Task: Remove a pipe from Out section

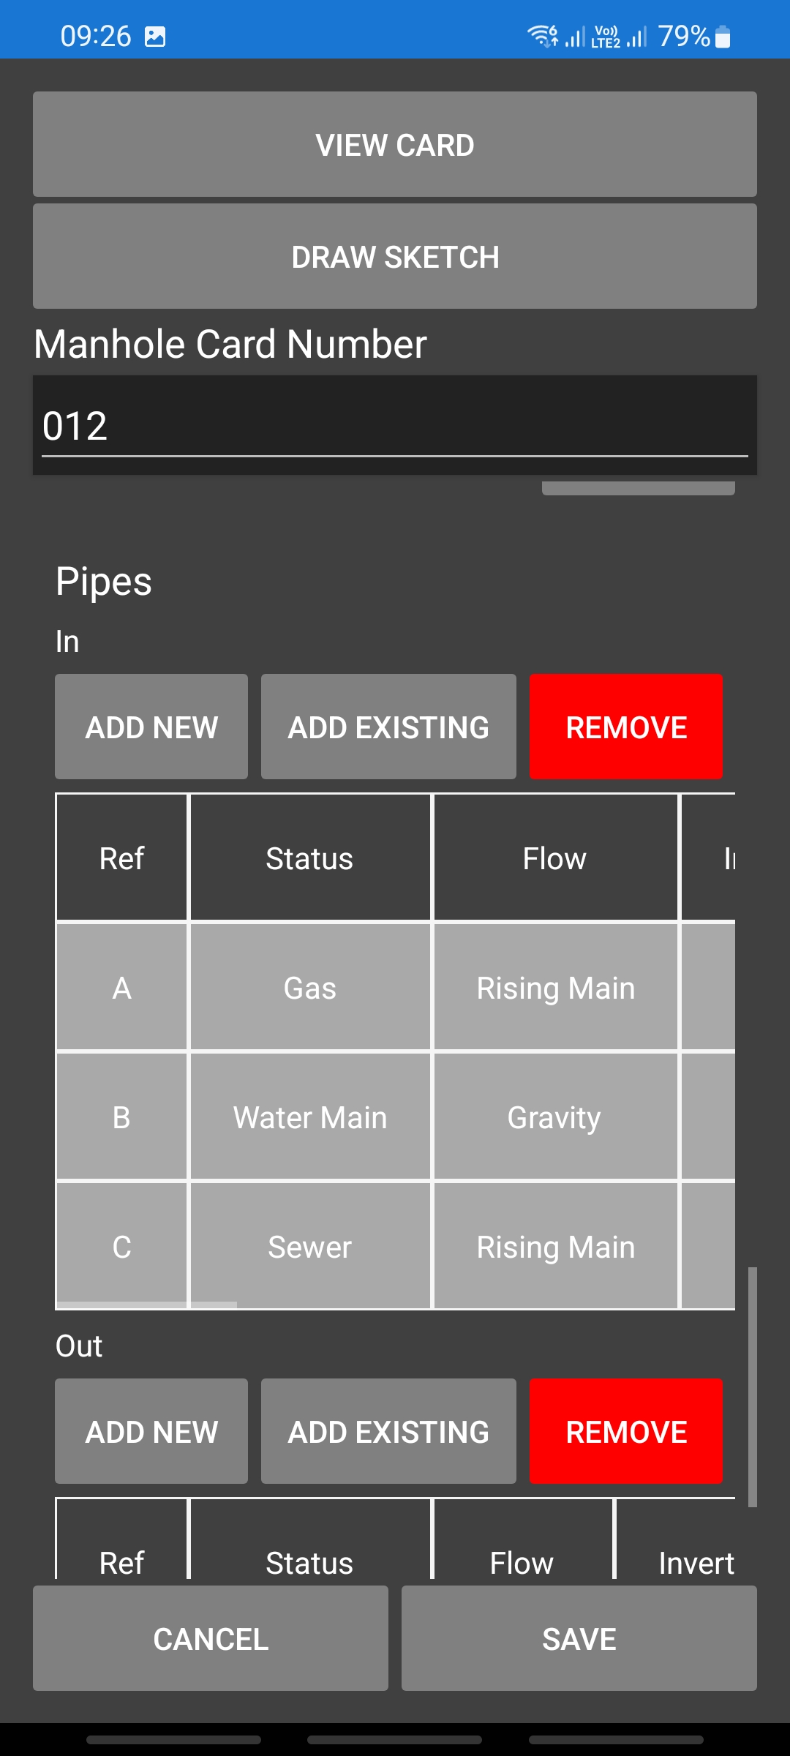Action: (626, 1432)
